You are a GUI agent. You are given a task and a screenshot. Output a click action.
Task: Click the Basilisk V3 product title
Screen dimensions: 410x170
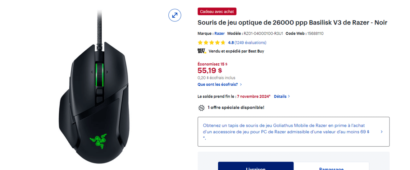(292, 22)
